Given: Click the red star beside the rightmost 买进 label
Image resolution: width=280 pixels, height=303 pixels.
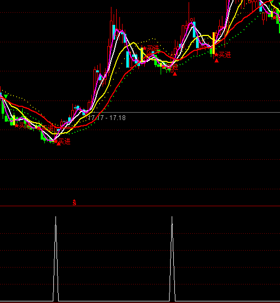Looking at the screenshot, I should click(216, 55).
